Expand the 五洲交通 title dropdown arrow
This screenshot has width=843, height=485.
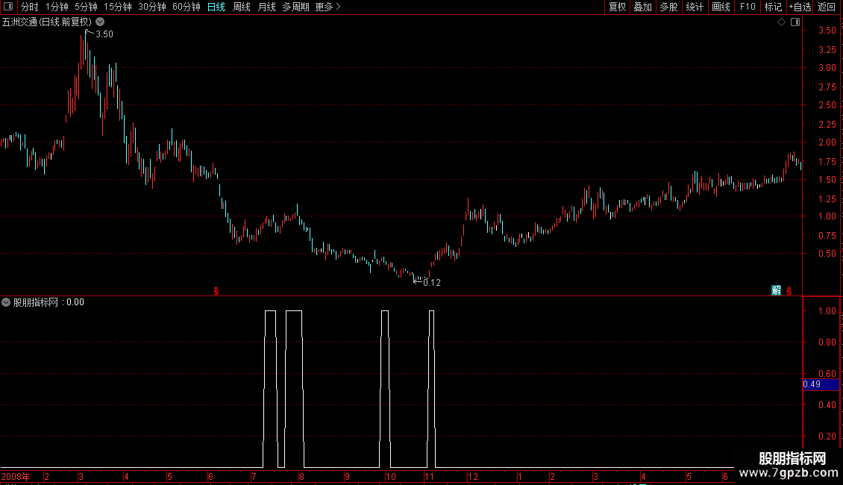[100, 22]
